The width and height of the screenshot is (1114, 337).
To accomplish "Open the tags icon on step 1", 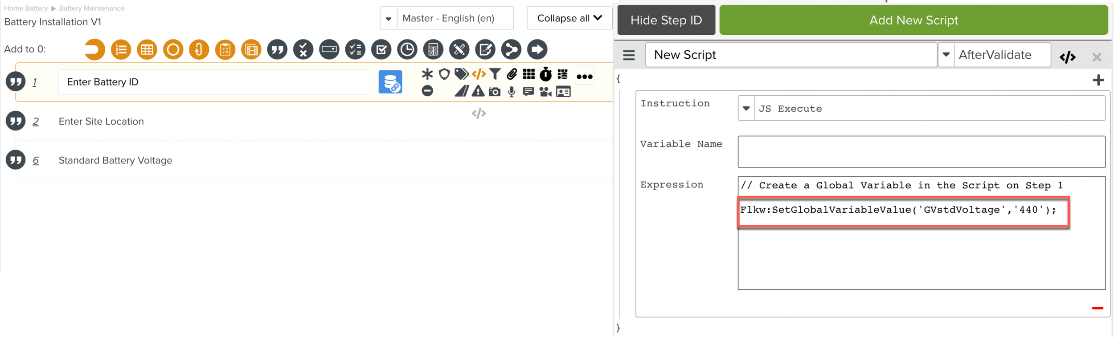I will pos(461,74).
